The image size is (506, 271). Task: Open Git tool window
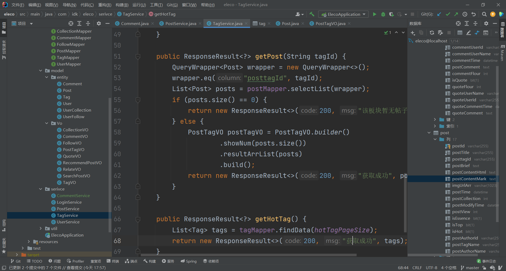pos(16,261)
